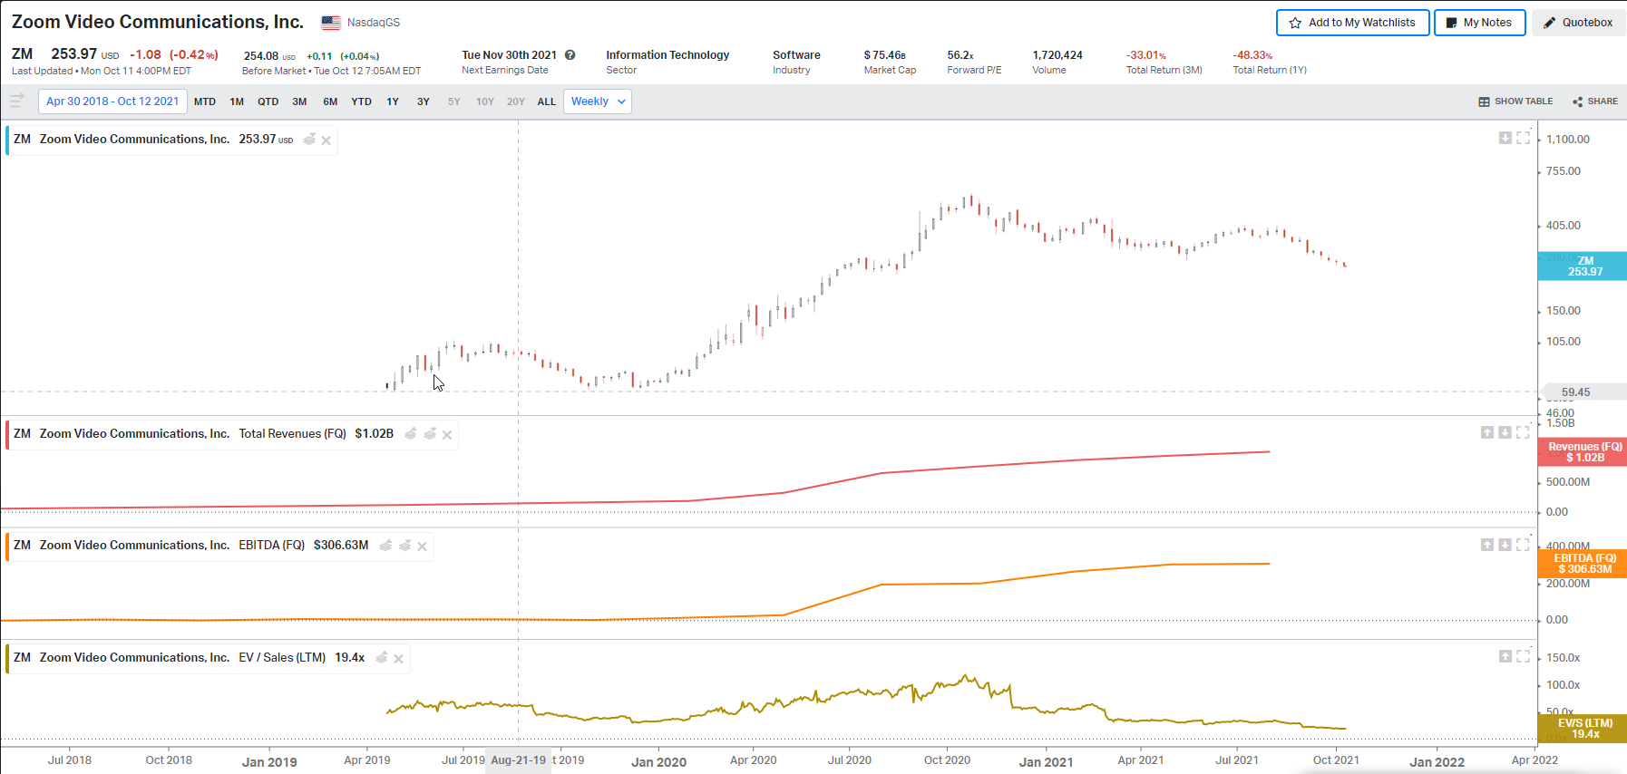Click the Aug-21-19 date marker on time axis
The height and width of the screenshot is (774, 1627).
tap(519, 760)
